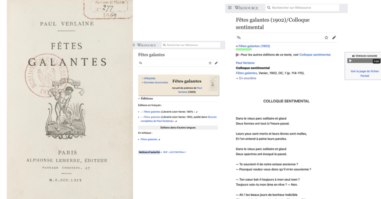Play the Version sonore audio recording
This screenshot has height=199, width=381.
click(350, 61)
